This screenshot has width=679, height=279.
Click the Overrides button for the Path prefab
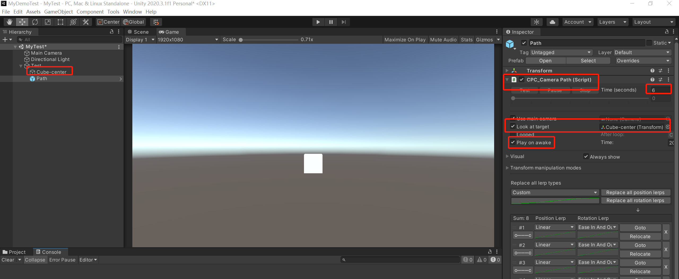tap(644, 61)
